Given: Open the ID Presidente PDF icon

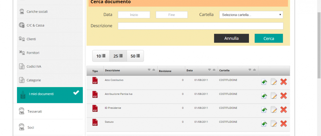Looking at the screenshot, I should pos(95,108).
